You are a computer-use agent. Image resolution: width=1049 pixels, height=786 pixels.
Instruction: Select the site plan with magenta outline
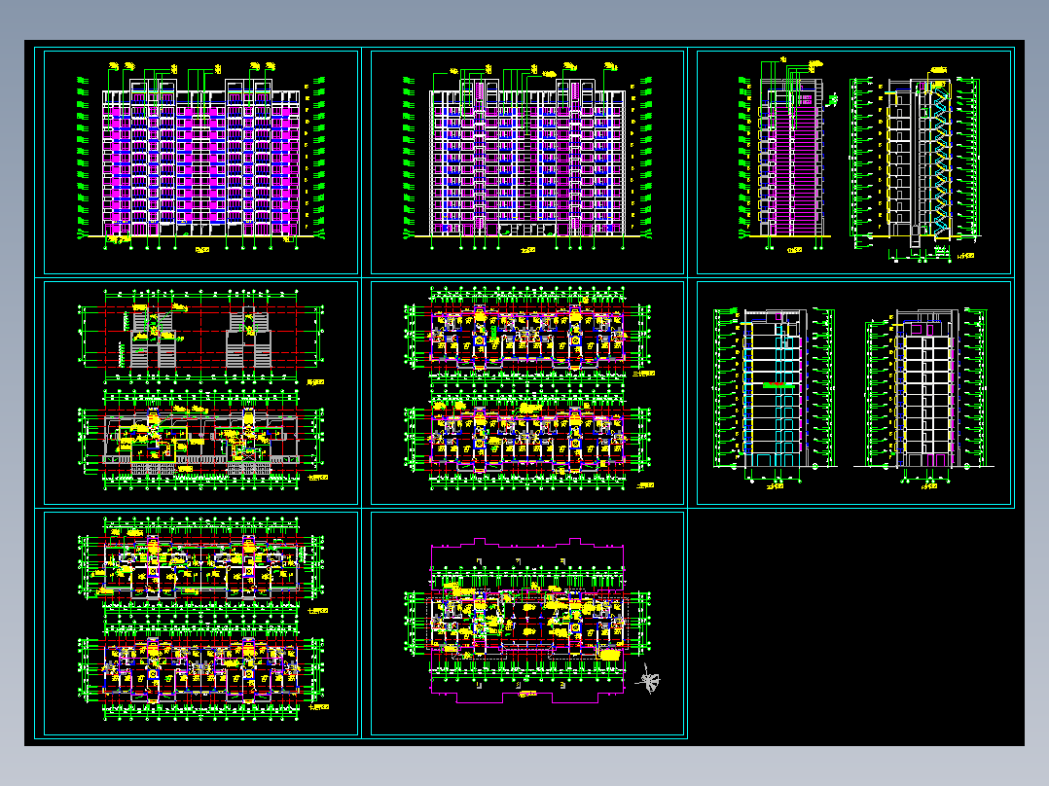pyautogui.click(x=527, y=620)
